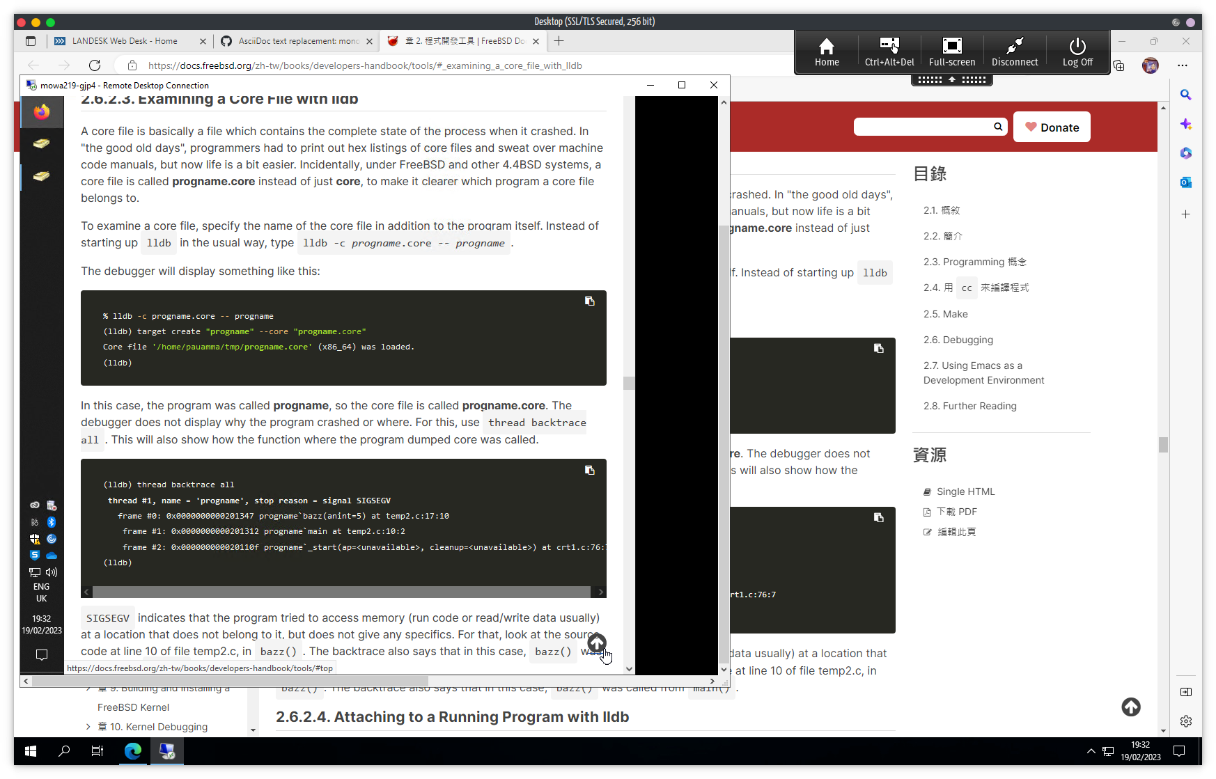Copy the first lldb code block
Screen dimensions: 1216x779
pos(590,301)
